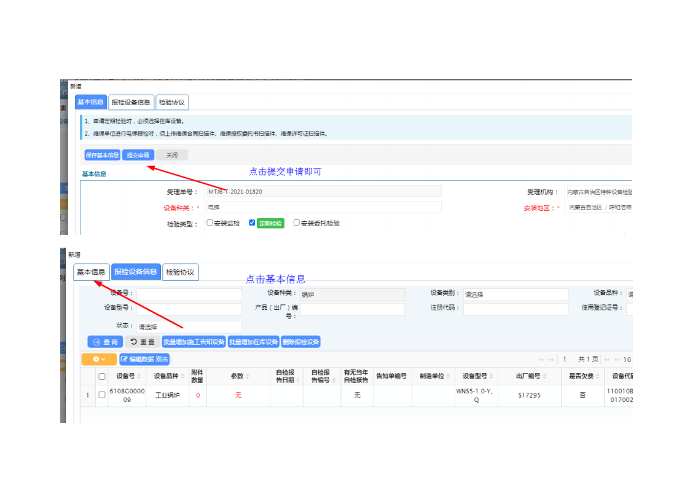Switch to the unselected white 基本信息 tab
This screenshot has height=488, width=690.
click(91, 272)
